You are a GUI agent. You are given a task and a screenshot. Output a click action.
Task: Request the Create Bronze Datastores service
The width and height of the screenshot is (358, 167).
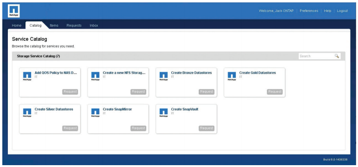coord(207,92)
